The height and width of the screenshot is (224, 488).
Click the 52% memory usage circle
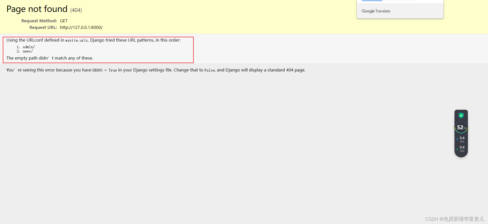(461, 127)
